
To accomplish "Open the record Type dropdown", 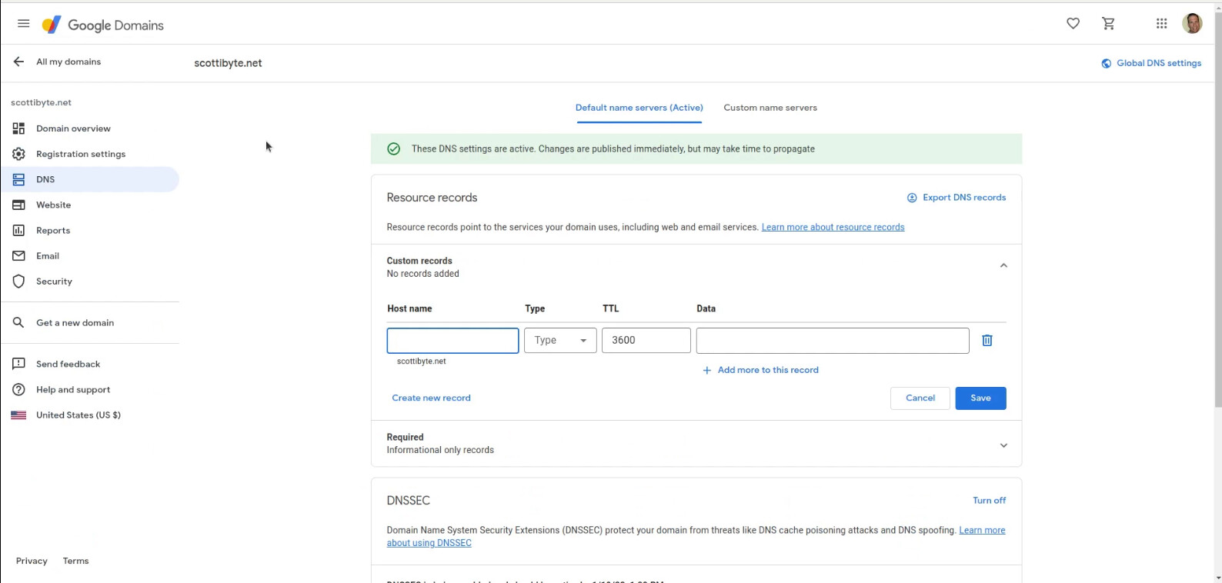I will coord(560,340).
